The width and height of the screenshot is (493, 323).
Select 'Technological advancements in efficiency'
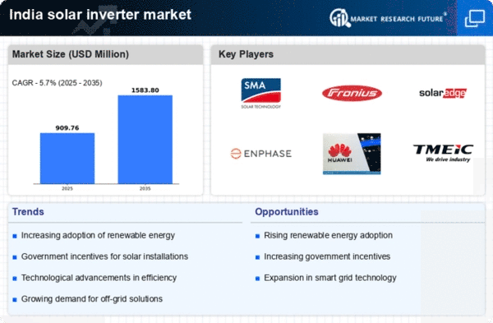(99, 278)
